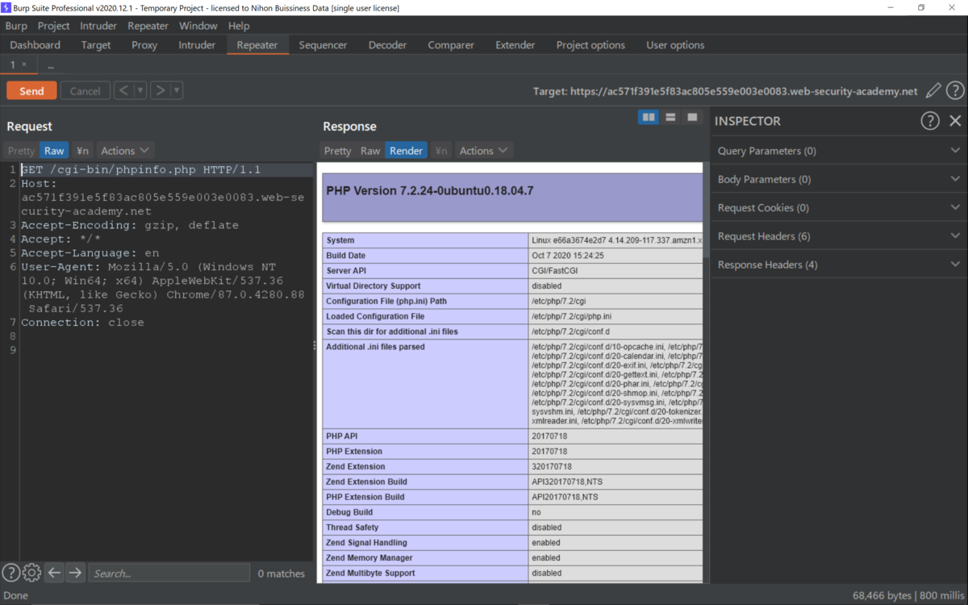
Task: Expand Query Parameters (0) section
Action: pos(839,151)
